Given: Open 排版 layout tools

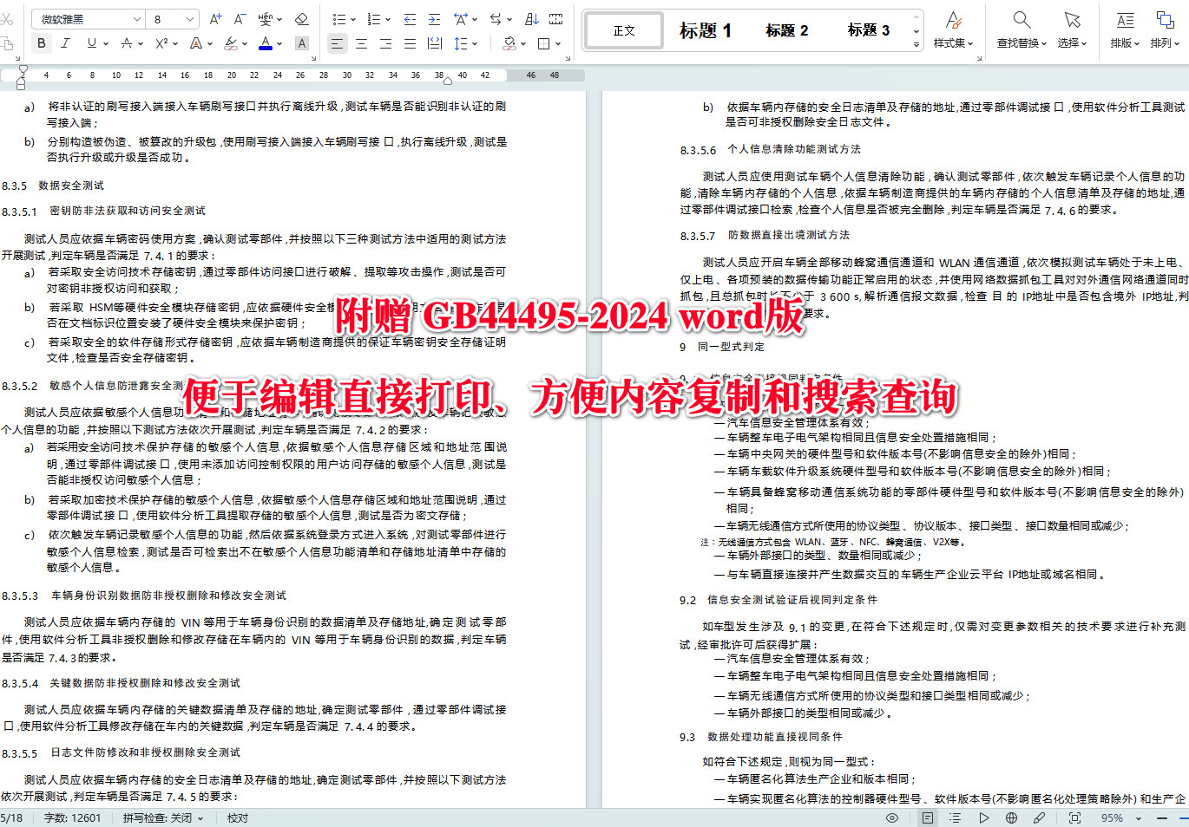Looking at the screenshot, I should (1125, 29).
